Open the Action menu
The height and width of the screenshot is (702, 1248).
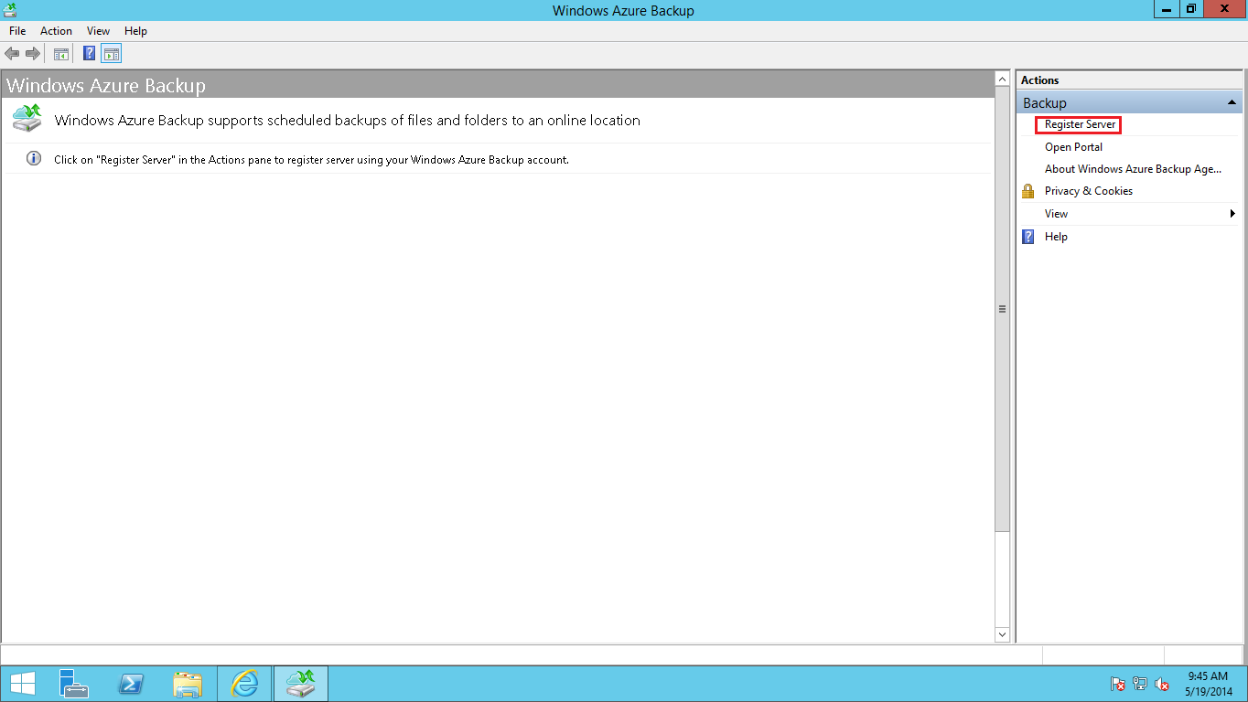click(x=56, y=30)
